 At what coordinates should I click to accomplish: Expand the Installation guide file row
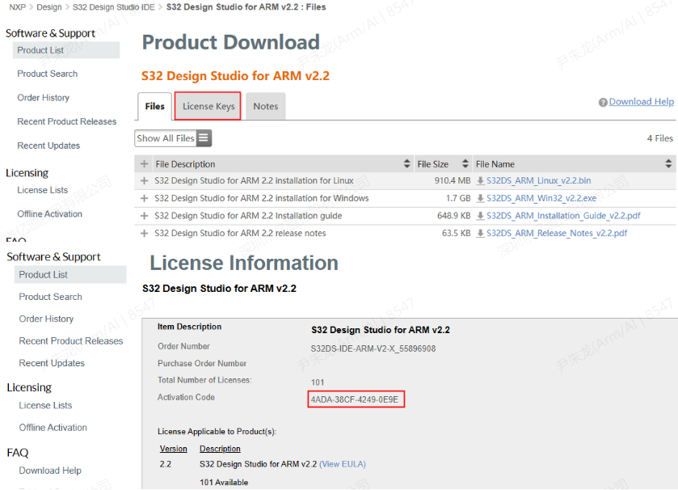click(x=145, y=217)
